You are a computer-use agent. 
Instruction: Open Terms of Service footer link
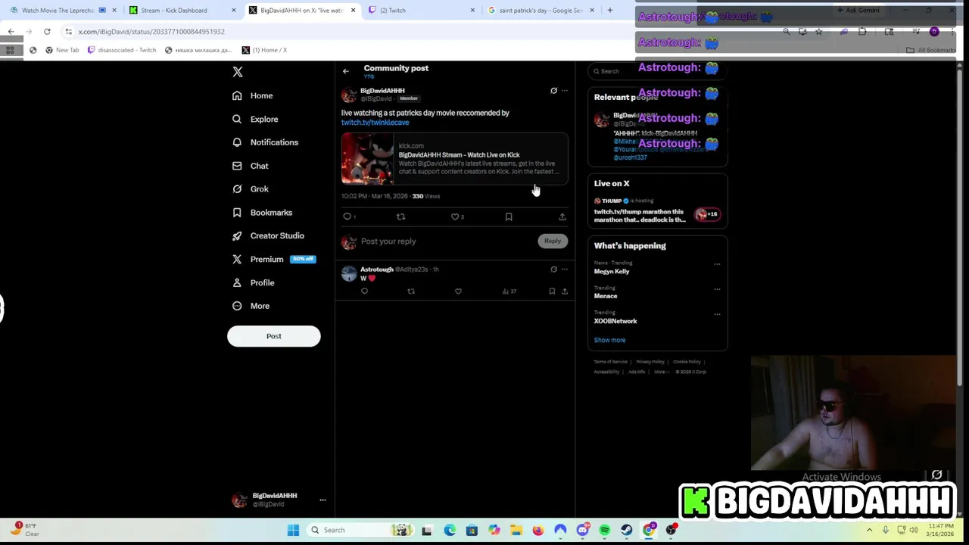[x=611, y=362]
